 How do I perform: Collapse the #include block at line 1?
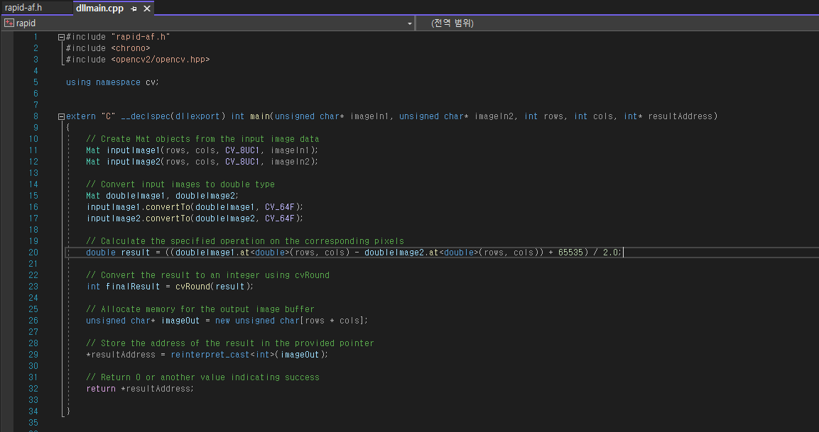(x=61, y=37)
